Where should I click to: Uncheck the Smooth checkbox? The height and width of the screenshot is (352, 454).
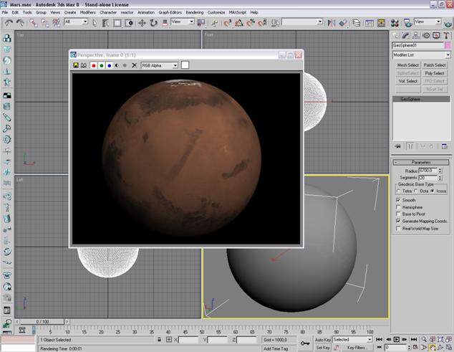coord(399,200)
